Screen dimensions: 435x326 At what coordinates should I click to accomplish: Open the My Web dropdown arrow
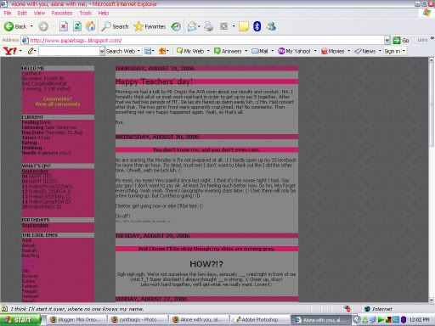coord(208,51)
